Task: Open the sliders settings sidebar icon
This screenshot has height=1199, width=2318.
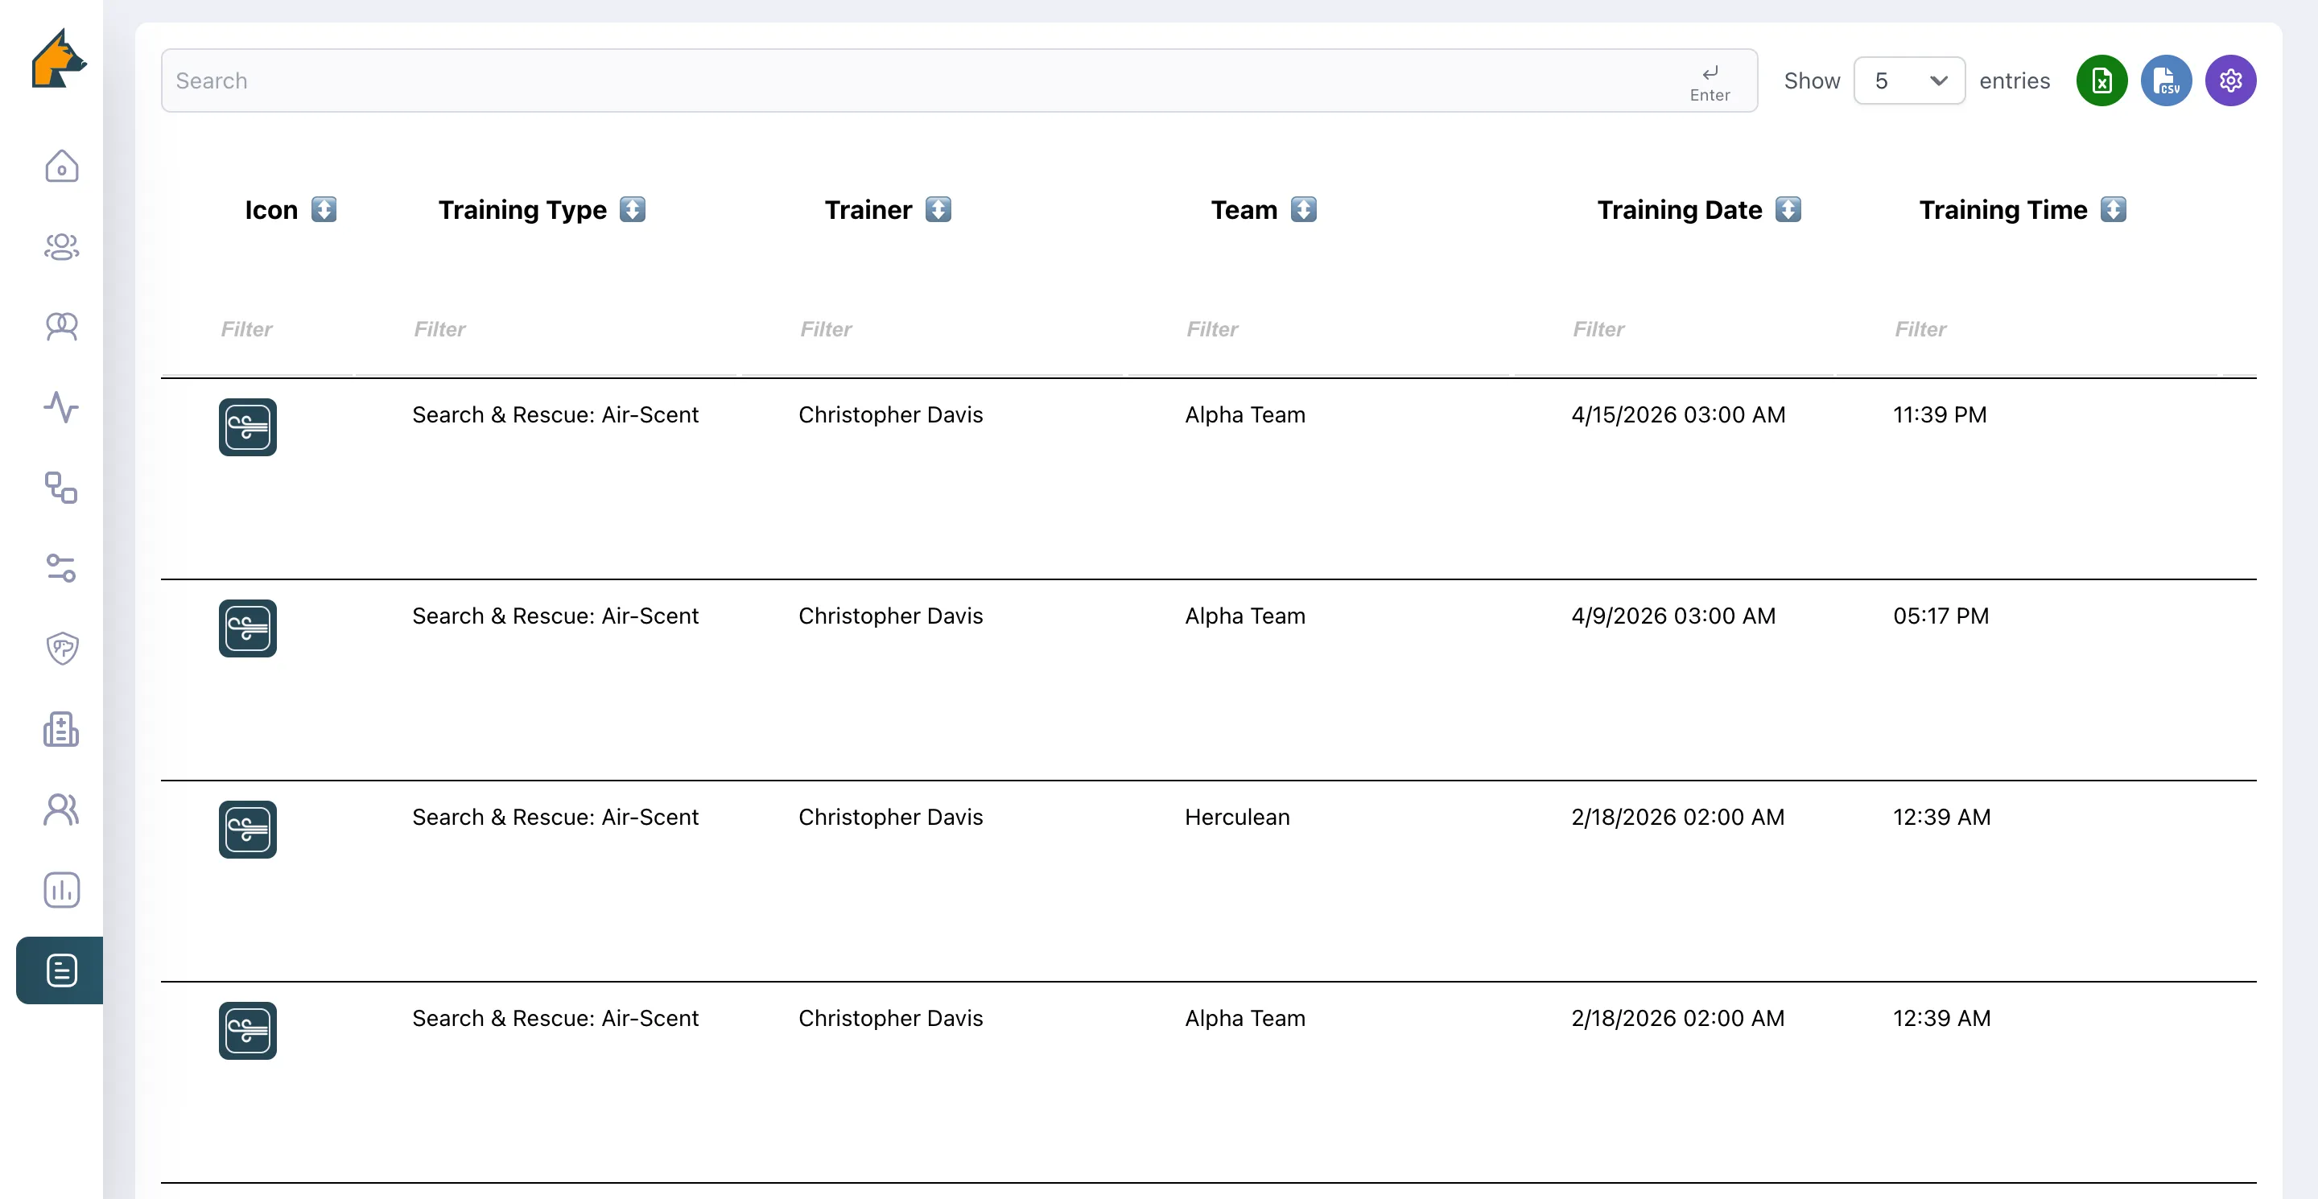Action: coord(61,567)
